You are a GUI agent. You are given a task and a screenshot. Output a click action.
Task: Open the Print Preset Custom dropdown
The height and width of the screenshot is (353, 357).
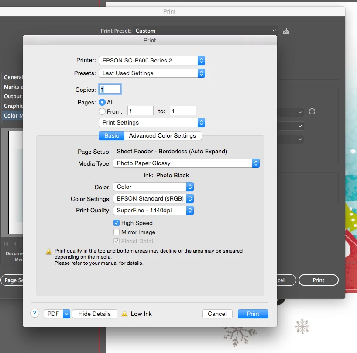[x=206, y=31]
